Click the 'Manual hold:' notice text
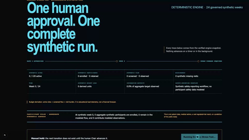The height and width of the screenshot is (140, 249). 69,138
